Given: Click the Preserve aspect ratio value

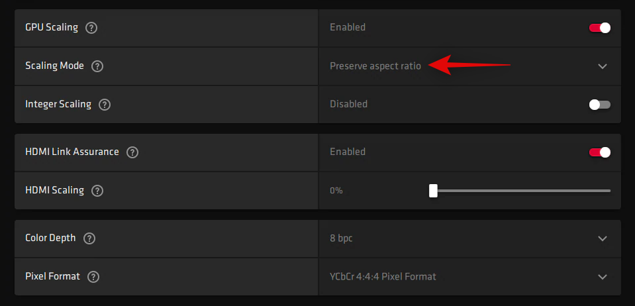Looking at the screenshot, I should pyautogui.click(x=375, y=66).
